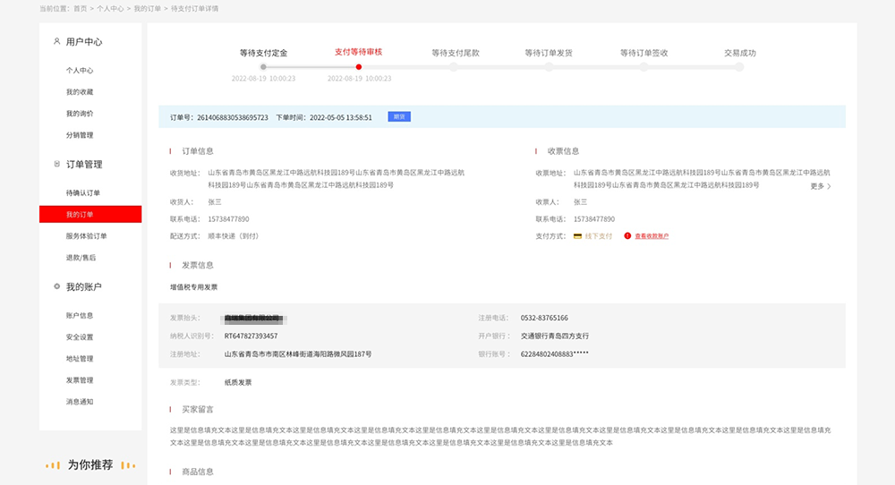Click the 等待支付定金 step marker
The width and height of the screenshot is (895, 485).
(x=263, y=67)
